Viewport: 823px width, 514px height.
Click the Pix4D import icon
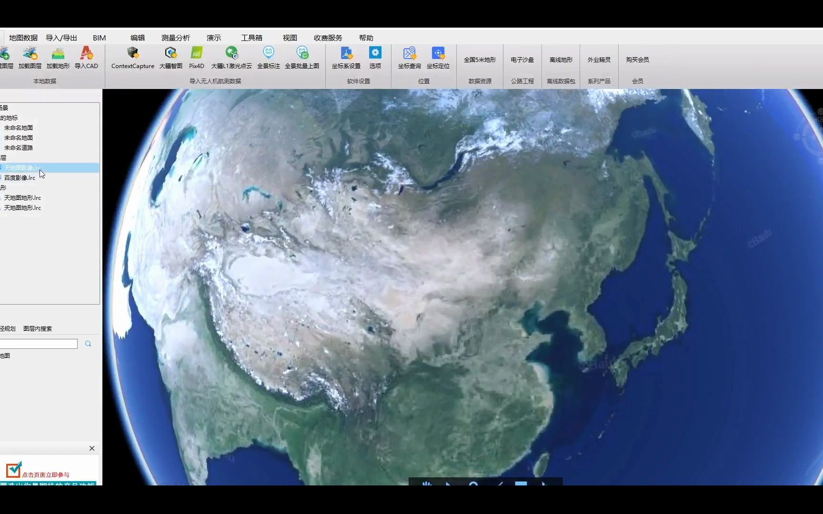pyautogui.click(x=197, y=58)
